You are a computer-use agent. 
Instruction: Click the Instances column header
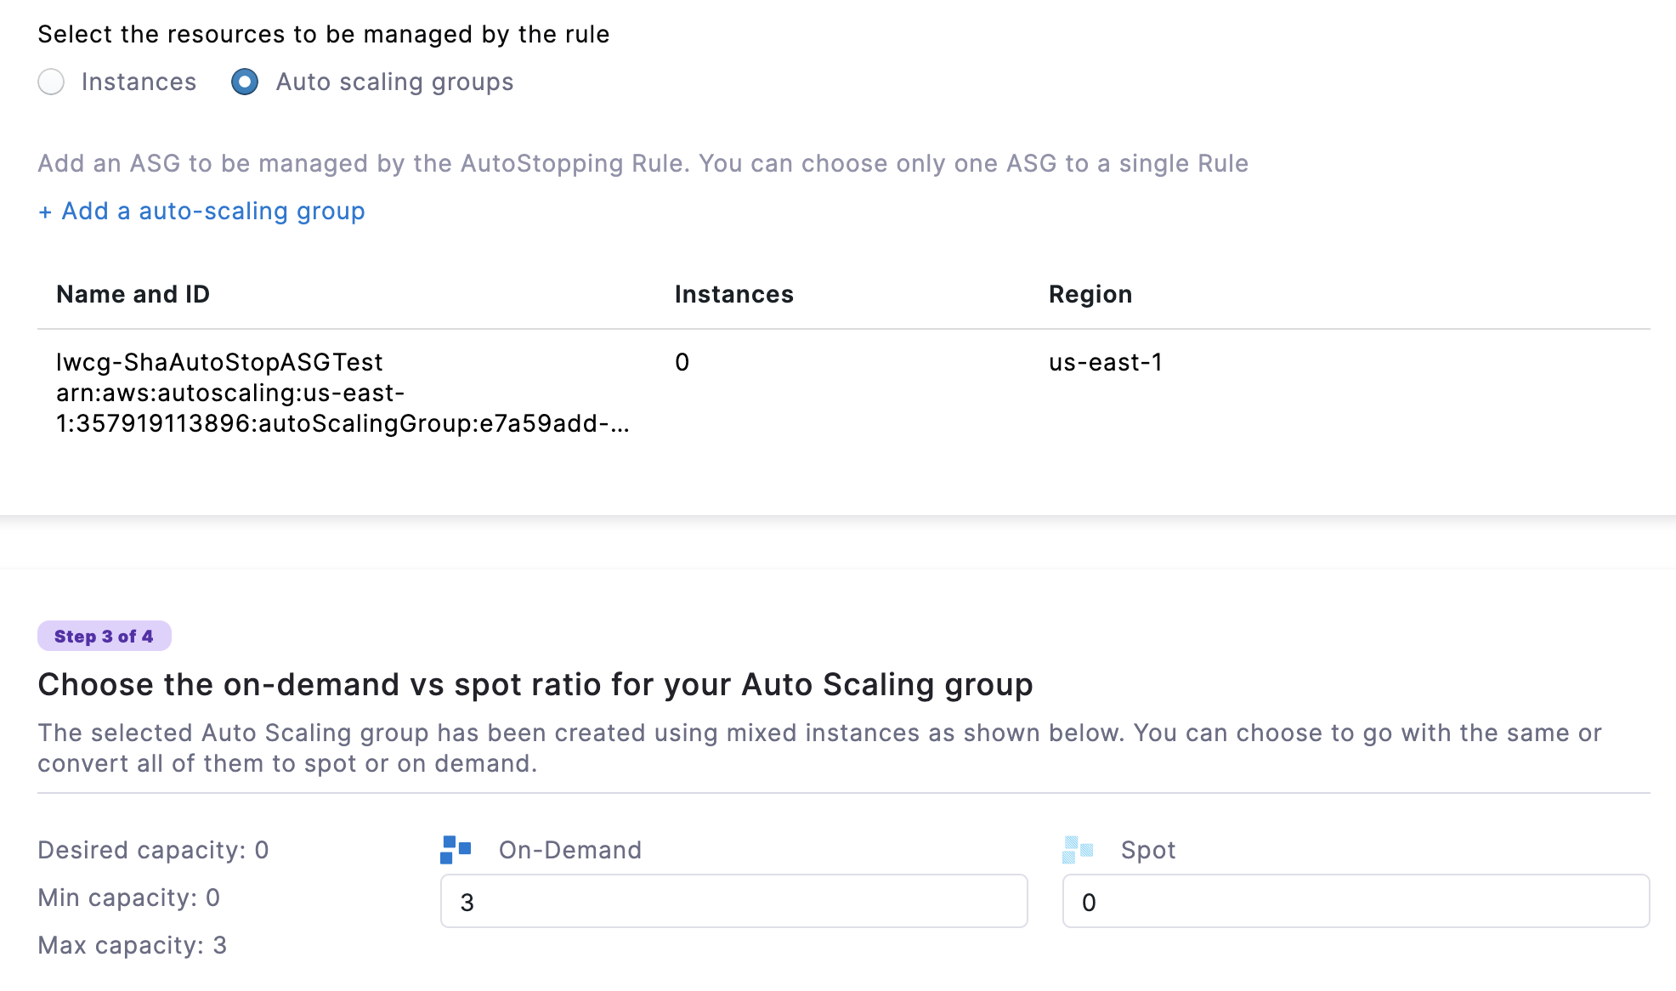coord(734,294)
